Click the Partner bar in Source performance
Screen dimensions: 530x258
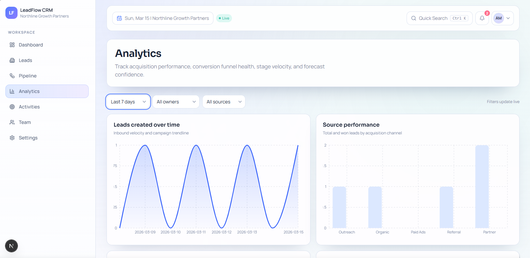(x=482, y=187)
